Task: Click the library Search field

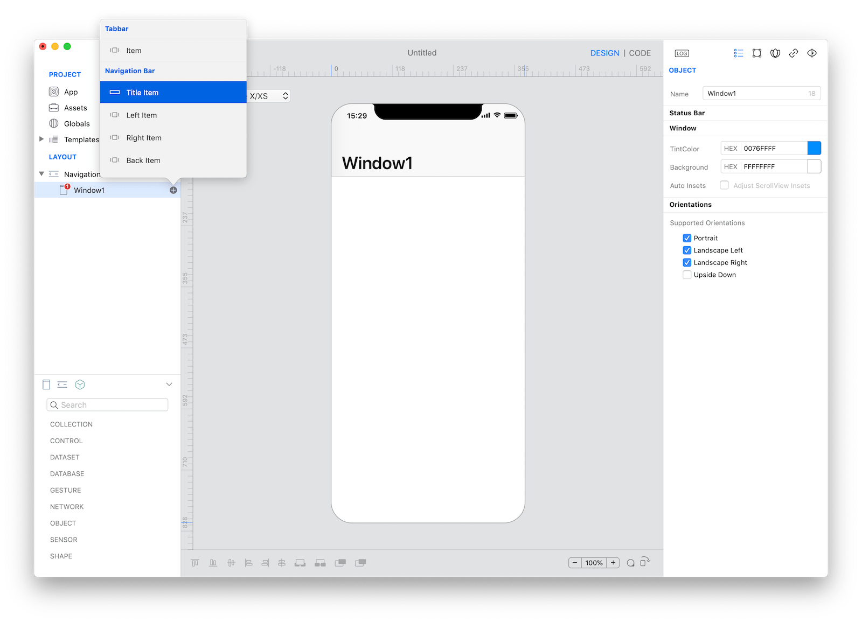Action: tap(108, 405)
